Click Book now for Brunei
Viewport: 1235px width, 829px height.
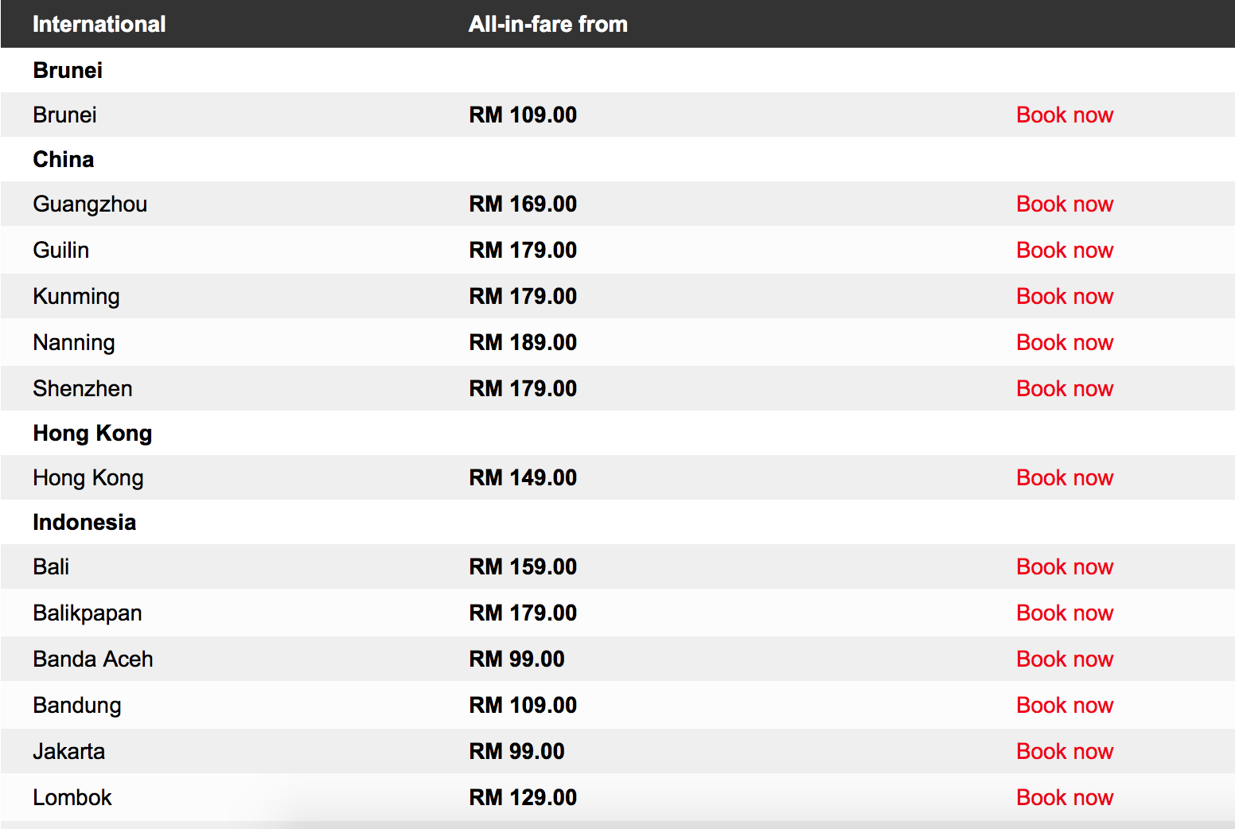[1065, 115]
